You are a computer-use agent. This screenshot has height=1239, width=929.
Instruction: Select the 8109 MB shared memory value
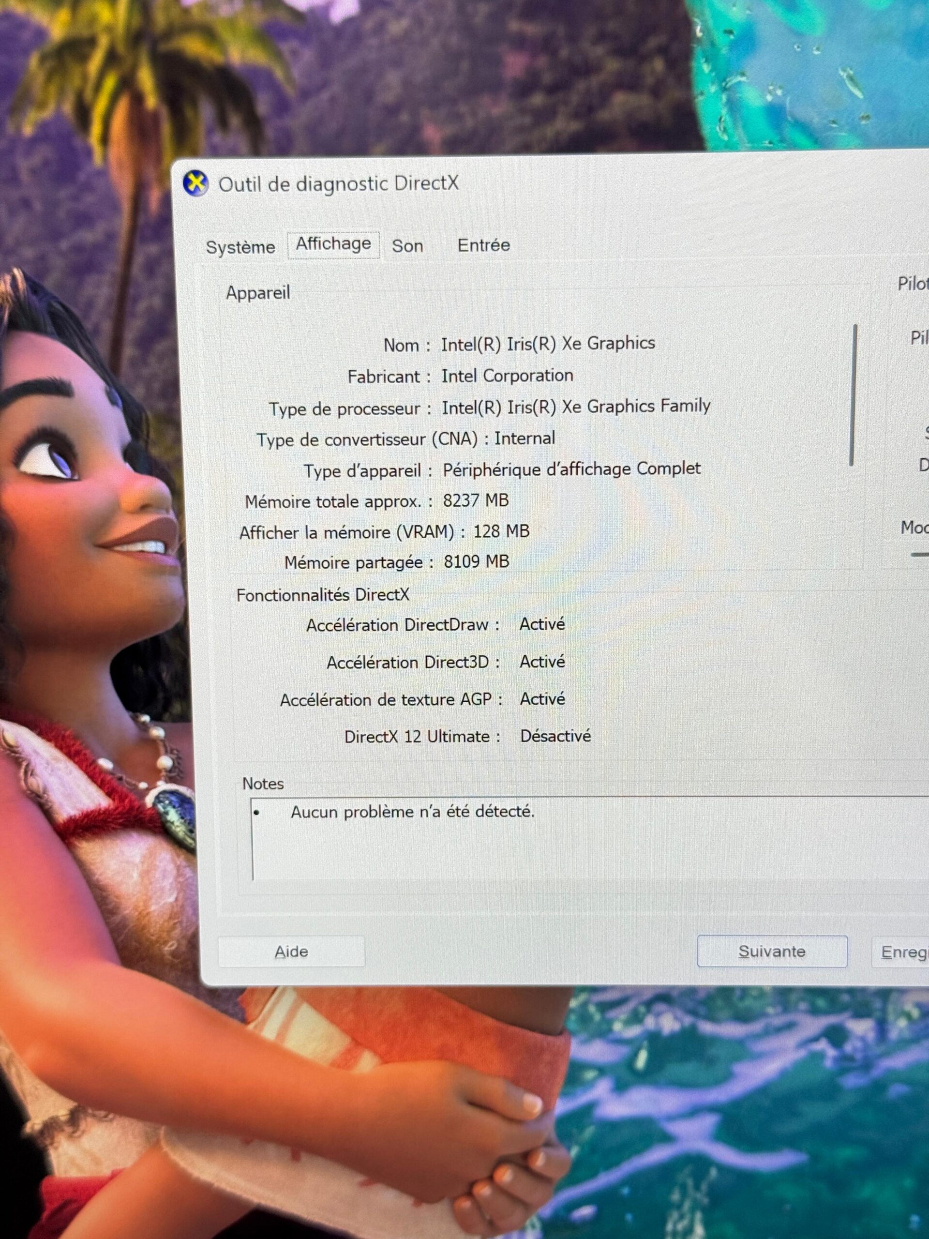477,561
